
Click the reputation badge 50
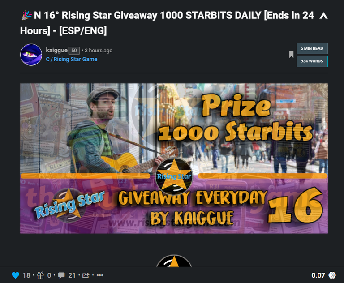(74, 51)
